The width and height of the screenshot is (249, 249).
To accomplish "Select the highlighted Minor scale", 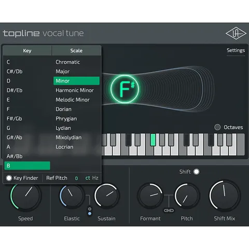I will tap(76, 81).
